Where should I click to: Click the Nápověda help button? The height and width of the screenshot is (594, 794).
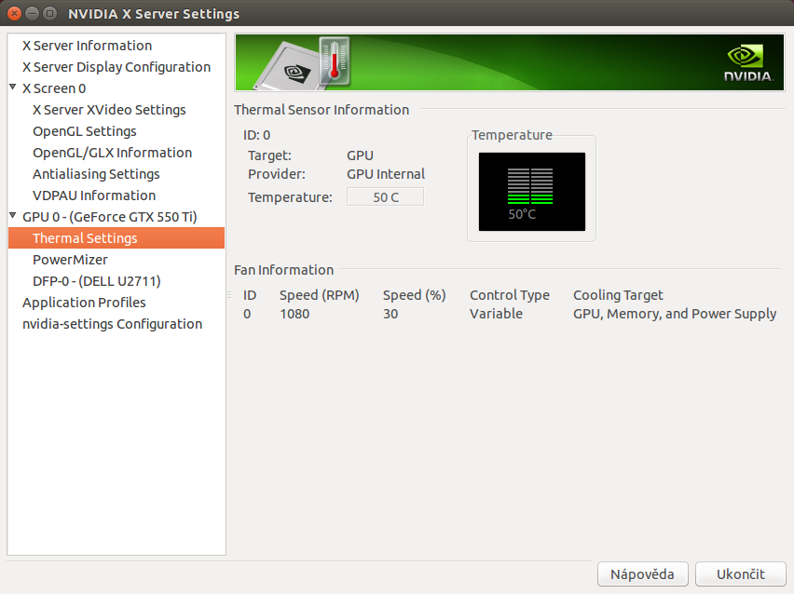point(643,574)
